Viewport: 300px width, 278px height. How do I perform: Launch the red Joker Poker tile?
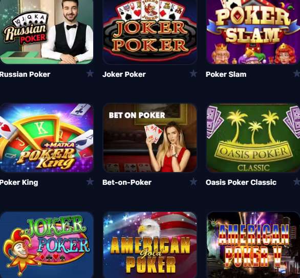tap(150, 32)
